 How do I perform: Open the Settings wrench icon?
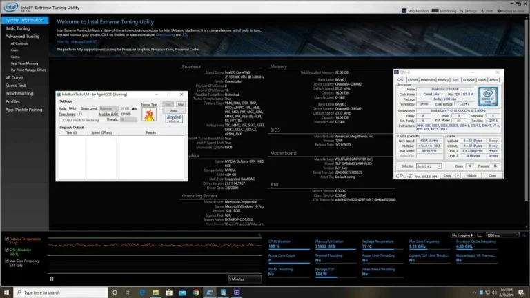(462, 11)
